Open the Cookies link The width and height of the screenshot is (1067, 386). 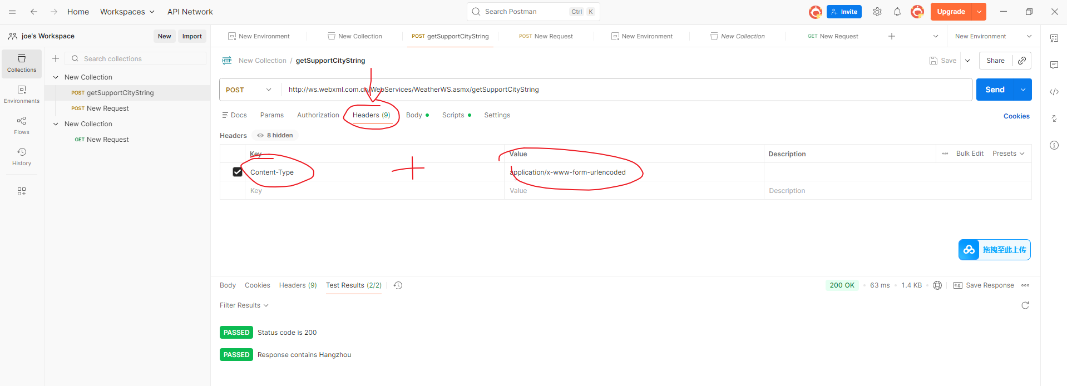[1016, 116]
